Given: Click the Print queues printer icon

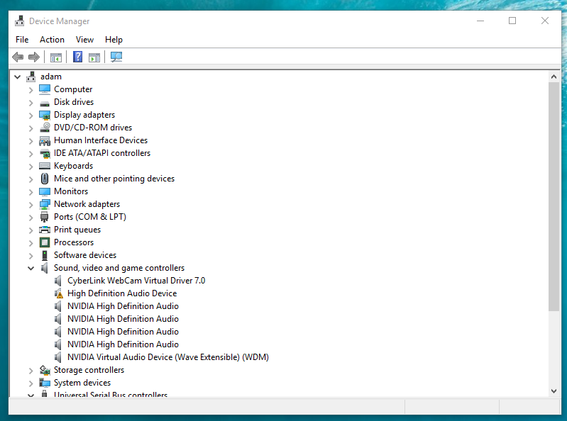Looking at the screenshot, I should (x=45, y=230).
